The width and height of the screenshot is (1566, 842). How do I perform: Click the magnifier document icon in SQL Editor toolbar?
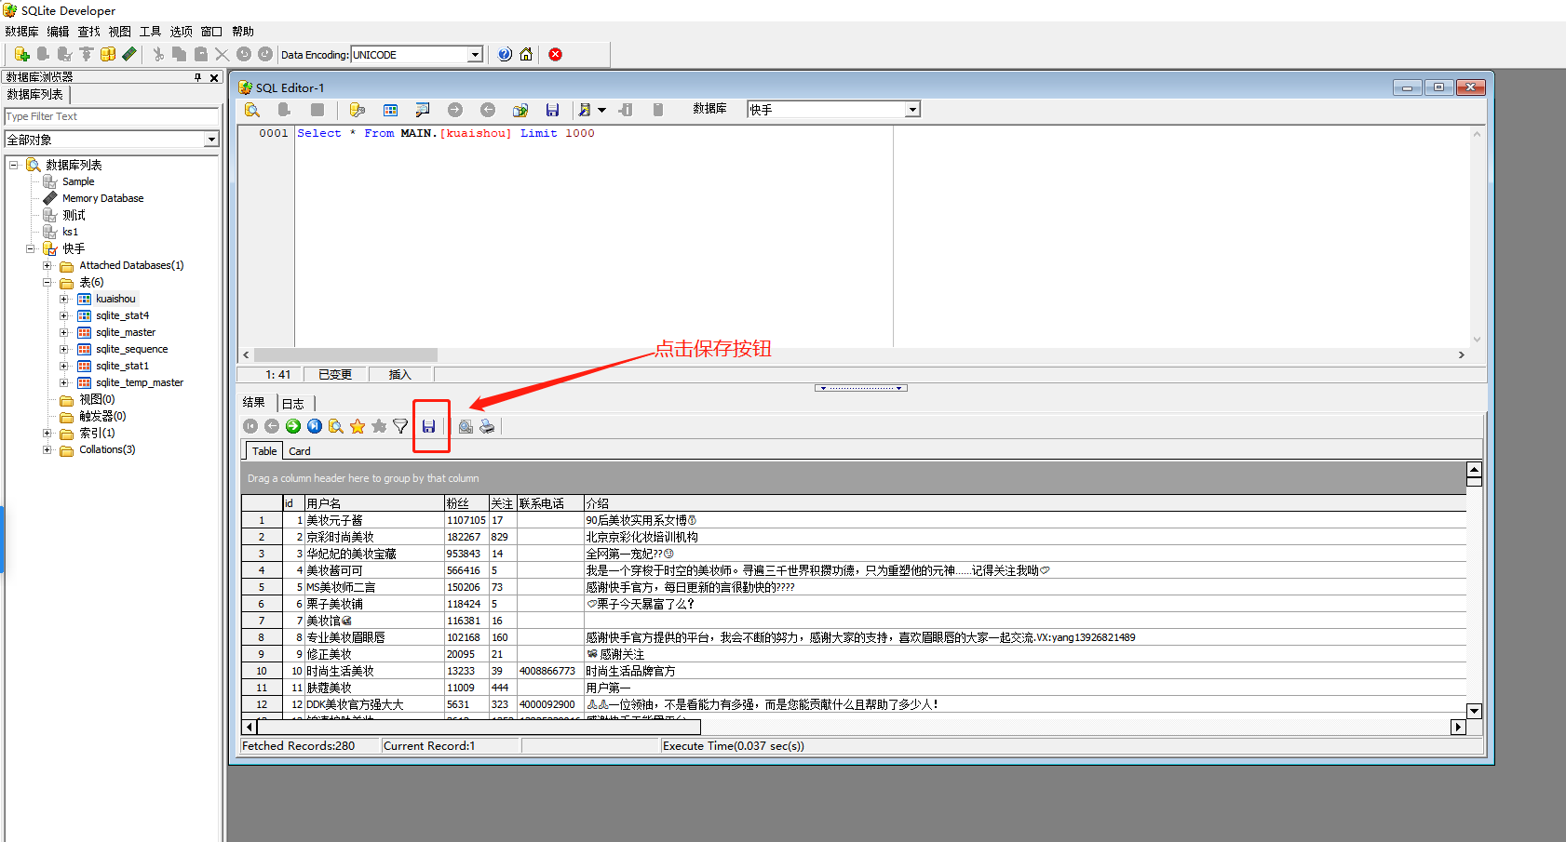click(x=252, y=110)
